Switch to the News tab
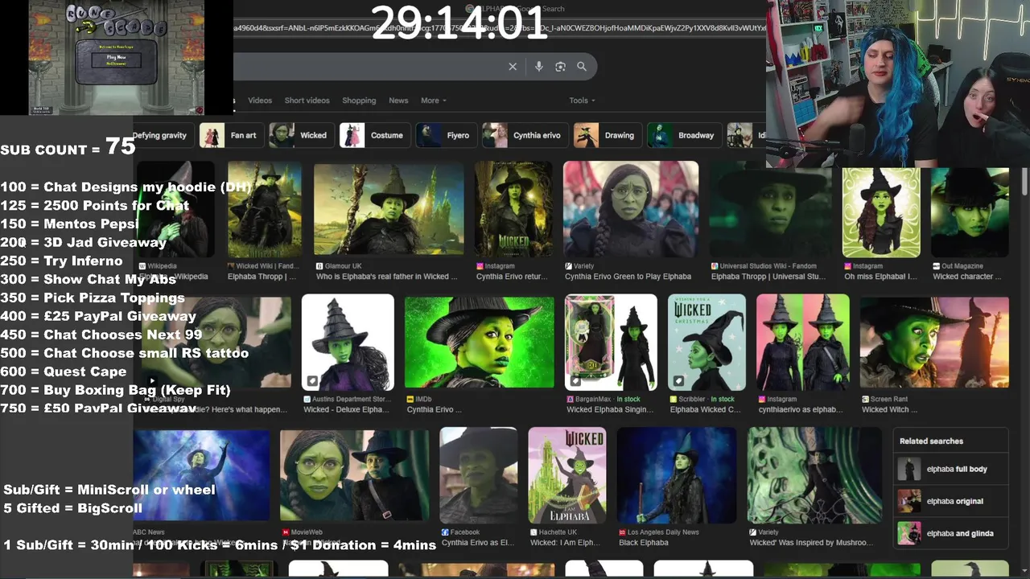1030x579 pixels. [x=398, y=101]
